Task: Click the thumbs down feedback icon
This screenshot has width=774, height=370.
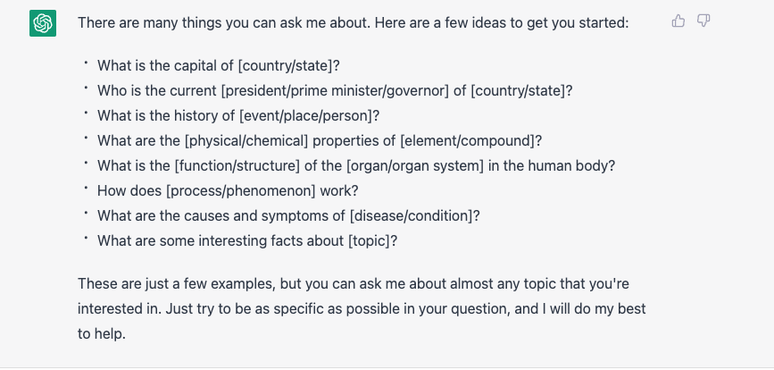Action: [703, 21]
